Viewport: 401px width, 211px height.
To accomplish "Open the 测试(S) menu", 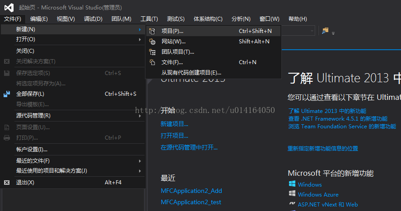I will 176,19.
